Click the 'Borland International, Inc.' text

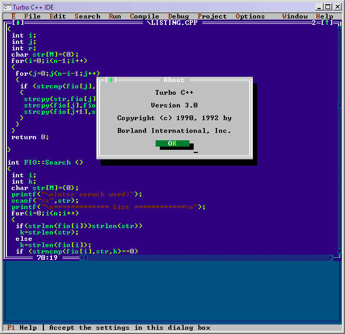tap(174, 131)
